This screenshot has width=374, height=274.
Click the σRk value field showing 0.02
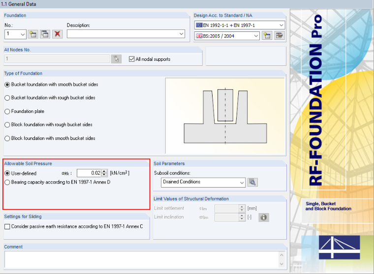click(x=89, y=173)
